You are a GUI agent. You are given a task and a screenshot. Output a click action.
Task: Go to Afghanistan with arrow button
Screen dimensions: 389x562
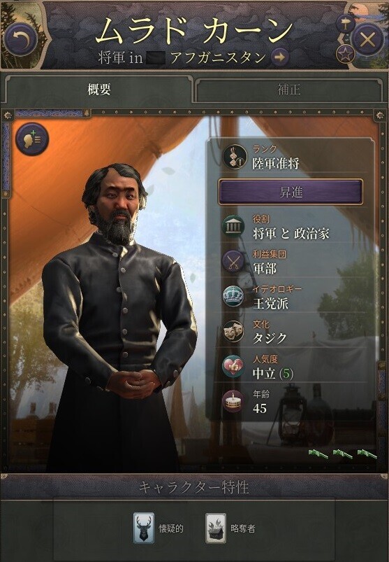point(279,57)
